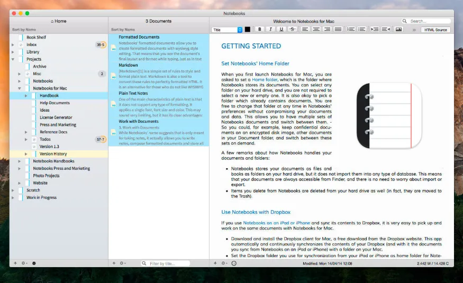Viewport: 463px width, 283px height.
Task: Insert a bulleted list
Action: tap(362, 29)
